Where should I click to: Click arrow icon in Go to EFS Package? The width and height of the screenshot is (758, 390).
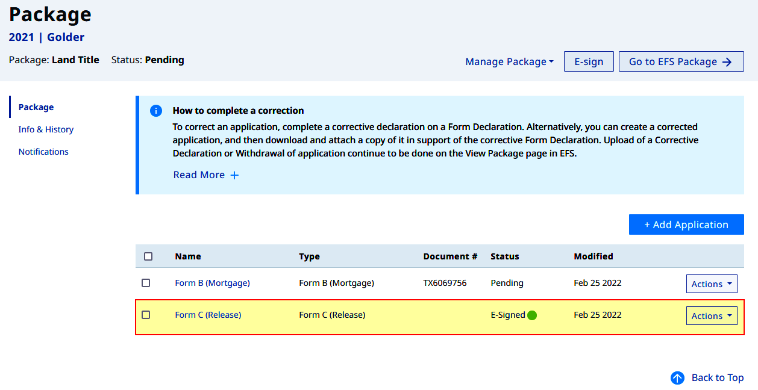pyautogui.click(x=727, y=62)
